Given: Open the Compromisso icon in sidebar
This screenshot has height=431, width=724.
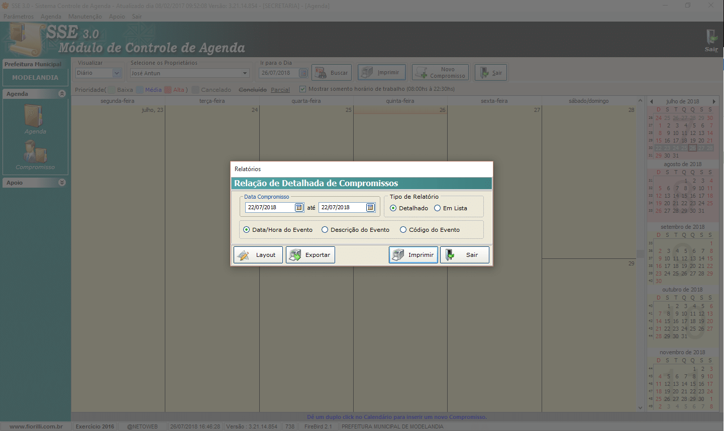Looking at the screenshot, I should click(35, 152).
